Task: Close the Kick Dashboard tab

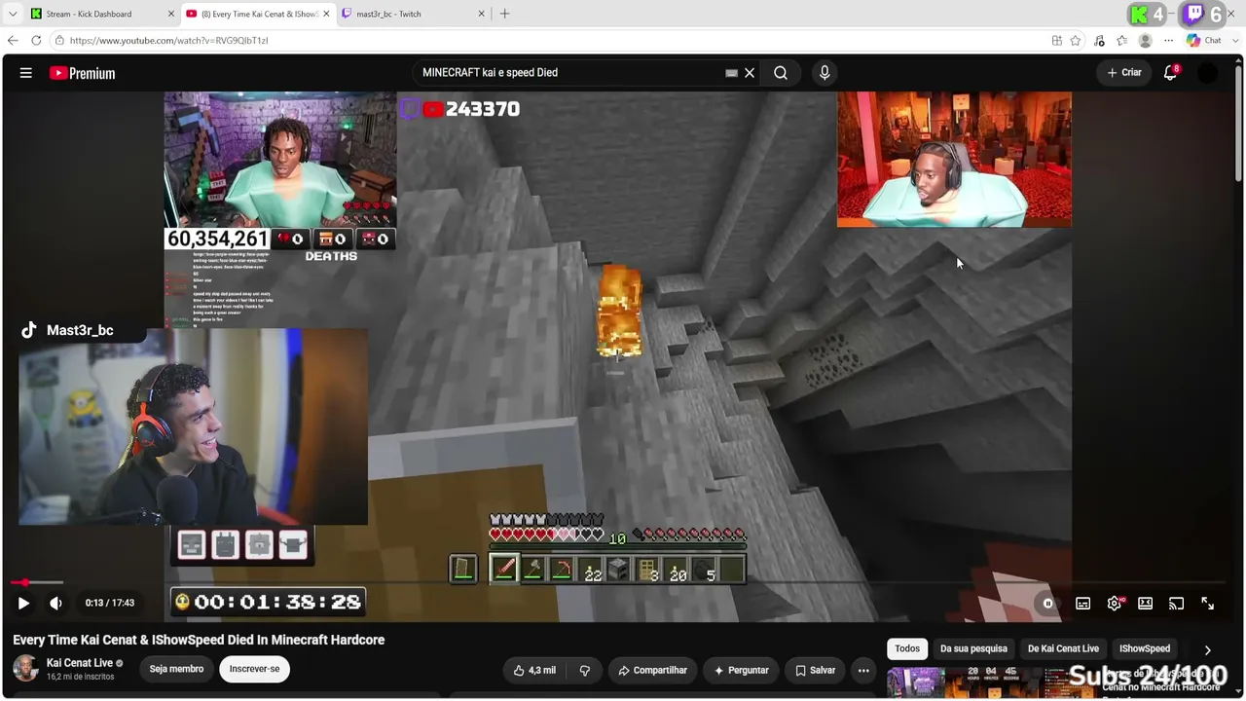Action: (x=171, y=14)
